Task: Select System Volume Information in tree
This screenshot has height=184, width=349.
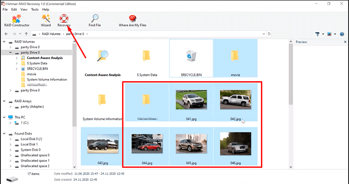Action: pos(47,79)
